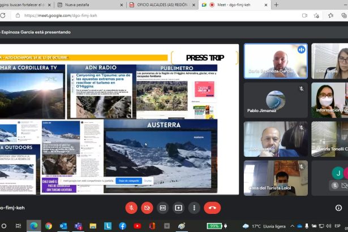Close the Meet tab
This screenshot has width=348, height=232.
(x=266, y=5)
